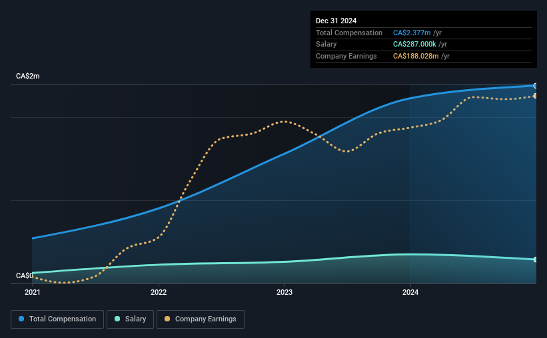Click the CA$2.377m total compensation value
This screenshot has height=338, width=547.
(412, 33)
